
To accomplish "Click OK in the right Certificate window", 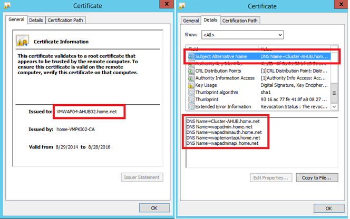I will pos(328,208).
